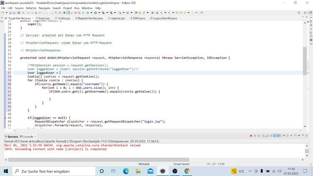This screenshot has width=313, height=176.
Task: Open the Refactor menu
Action: click(x=31, y=8)
